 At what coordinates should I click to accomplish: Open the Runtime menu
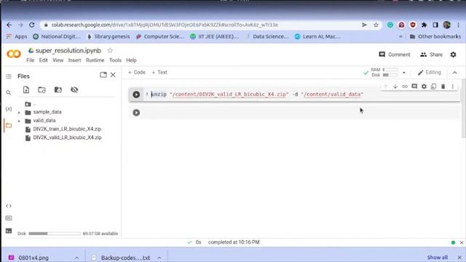(95, 60)
